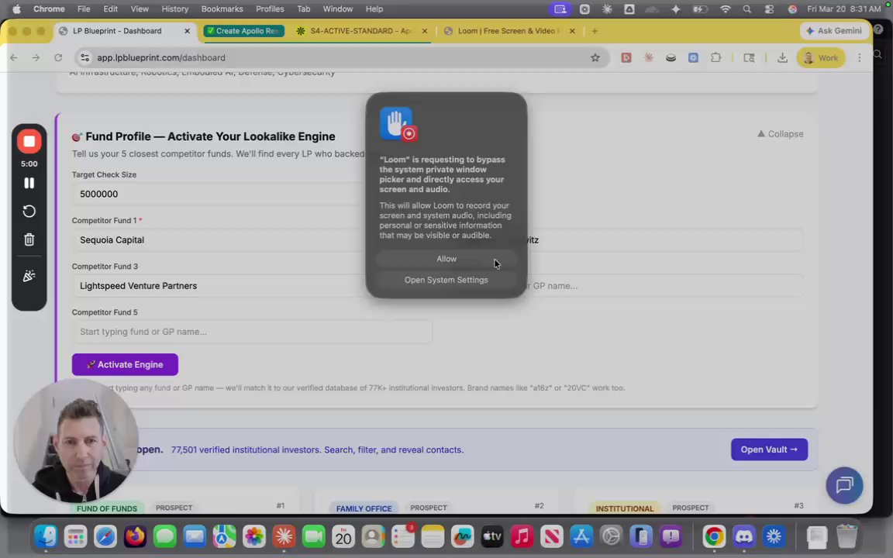The width and height of the screenshot is (893, 558).
Task: Pause the Loom recording
Action: point(29,183)
